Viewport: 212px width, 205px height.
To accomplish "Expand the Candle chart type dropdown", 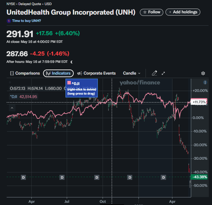I will coord(132,73).
